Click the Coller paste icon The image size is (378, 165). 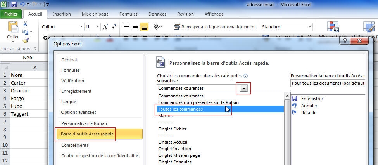(13, 26)
